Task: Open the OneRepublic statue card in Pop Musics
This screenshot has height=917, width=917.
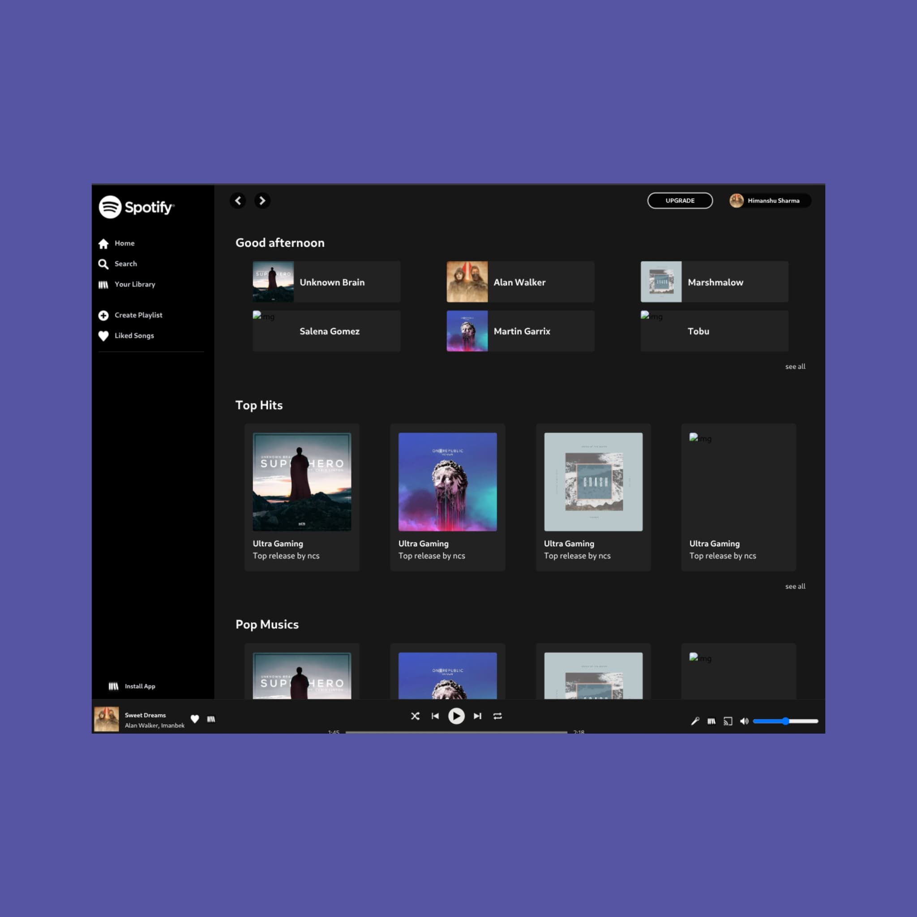Action: [448, 672]
